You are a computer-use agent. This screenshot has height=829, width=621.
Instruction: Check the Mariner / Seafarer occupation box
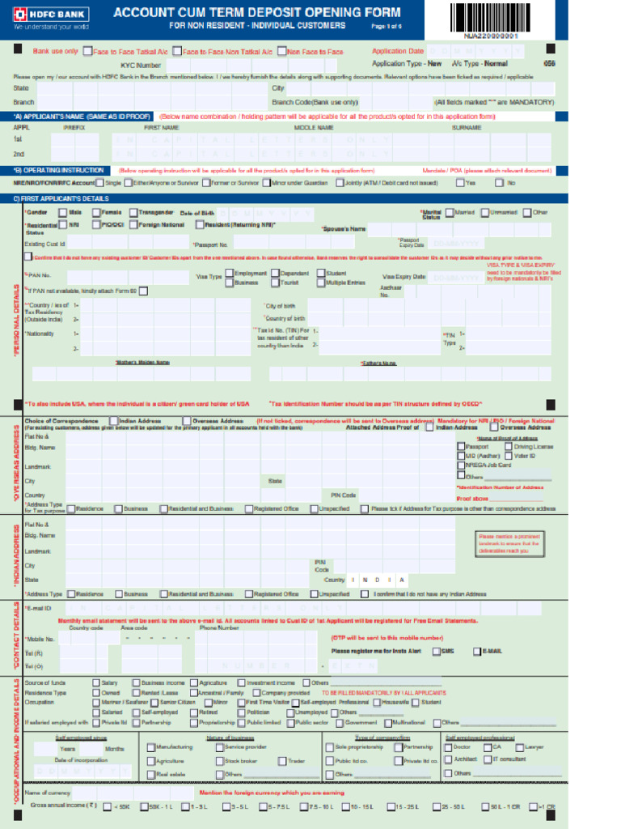(96, 703)
